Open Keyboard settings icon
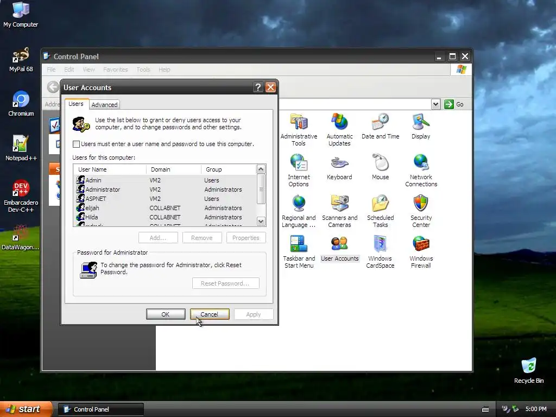This screenshot has width=556, height=417. point(339,167)
